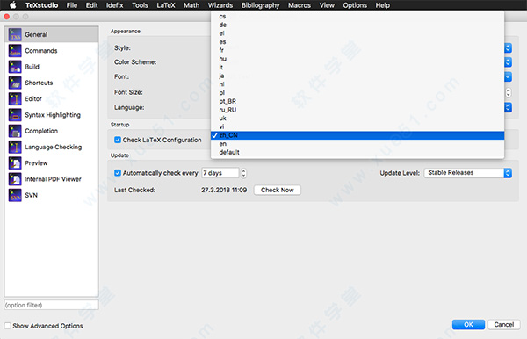527x339 pixels.
Task: Select the checked zh_CN language
Action: click(x=357, y=135)
